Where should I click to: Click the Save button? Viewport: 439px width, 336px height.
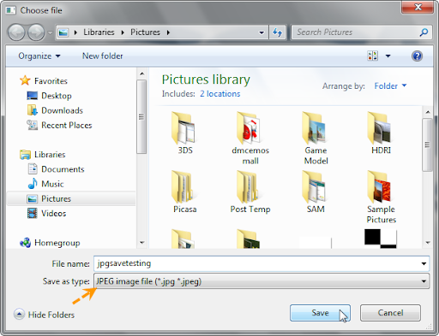click(x=320, y=313)
